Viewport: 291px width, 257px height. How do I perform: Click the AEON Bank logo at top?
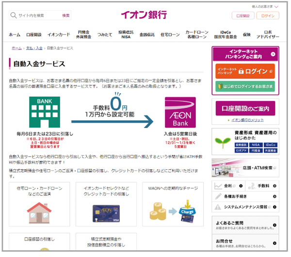point(144,15)
